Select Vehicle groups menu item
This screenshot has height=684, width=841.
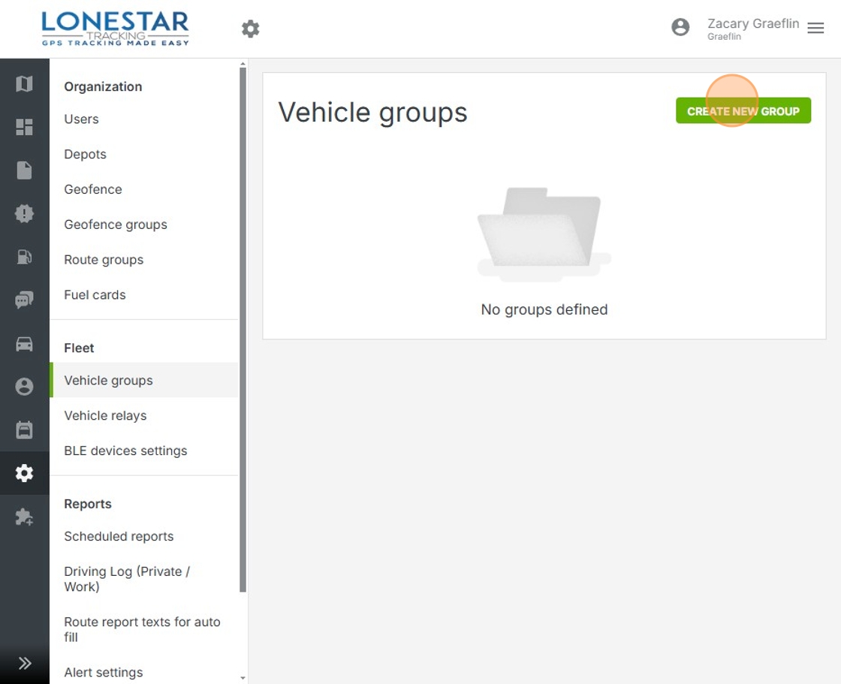143,381
